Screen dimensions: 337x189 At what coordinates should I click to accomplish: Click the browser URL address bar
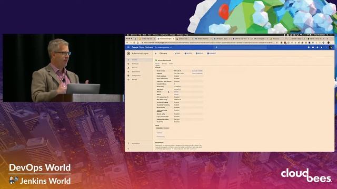(x=209, y=43)
